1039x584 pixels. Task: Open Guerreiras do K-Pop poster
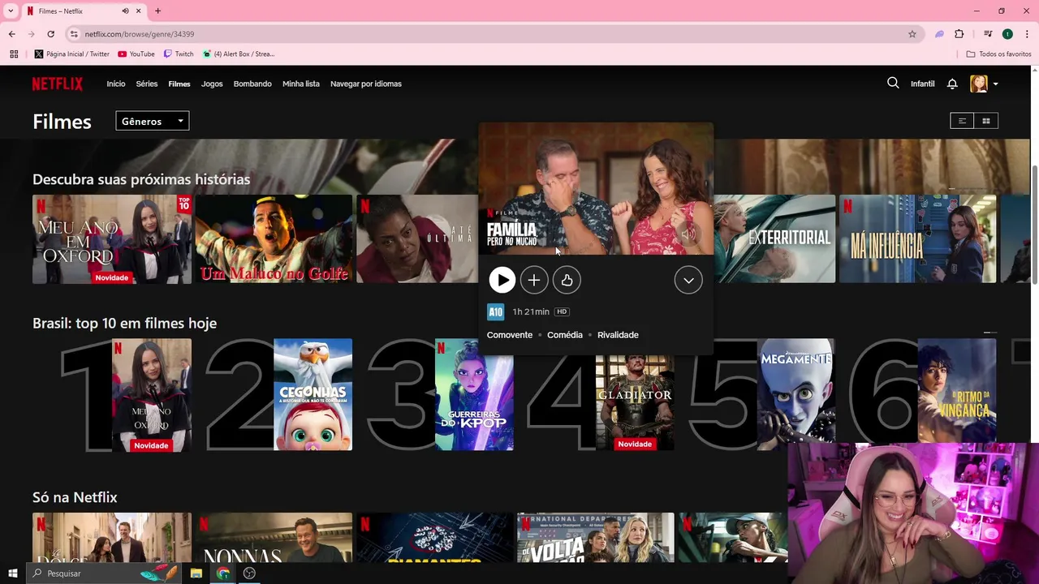474,394
